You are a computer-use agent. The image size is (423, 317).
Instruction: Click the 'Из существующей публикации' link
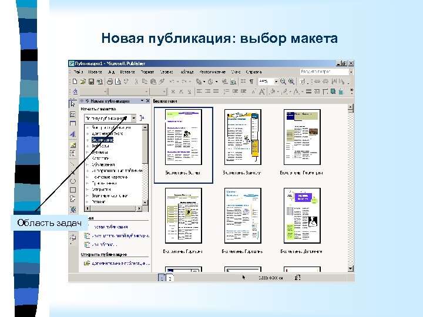[x=120, y=236]
